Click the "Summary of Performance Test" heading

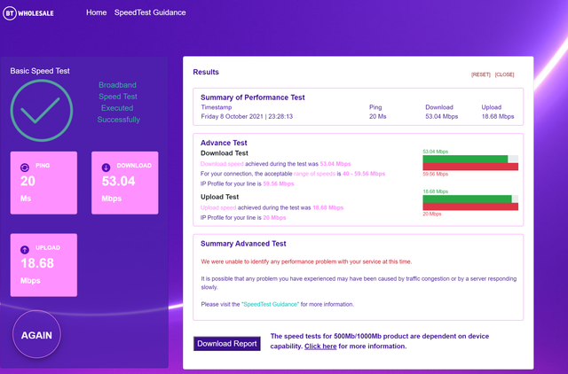click(252, 97)
